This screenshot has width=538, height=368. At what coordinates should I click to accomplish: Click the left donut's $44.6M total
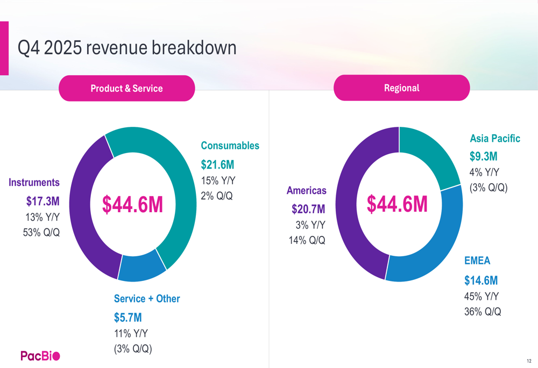point(132,205)
